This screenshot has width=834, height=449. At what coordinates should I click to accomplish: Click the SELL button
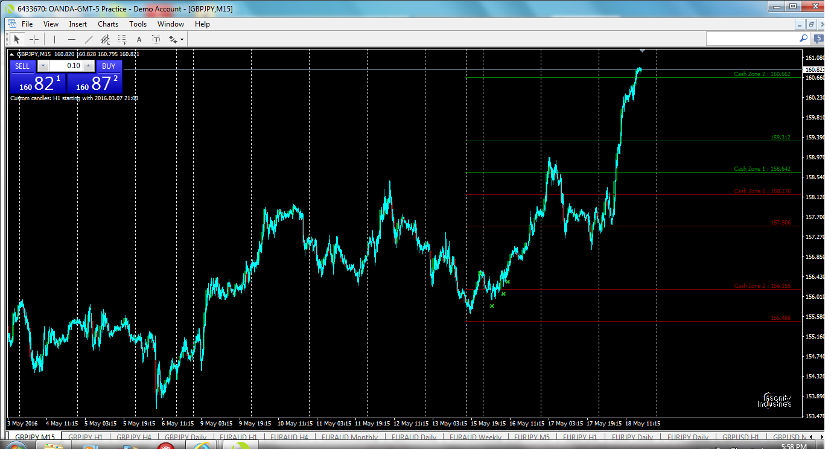click(22, 66)
